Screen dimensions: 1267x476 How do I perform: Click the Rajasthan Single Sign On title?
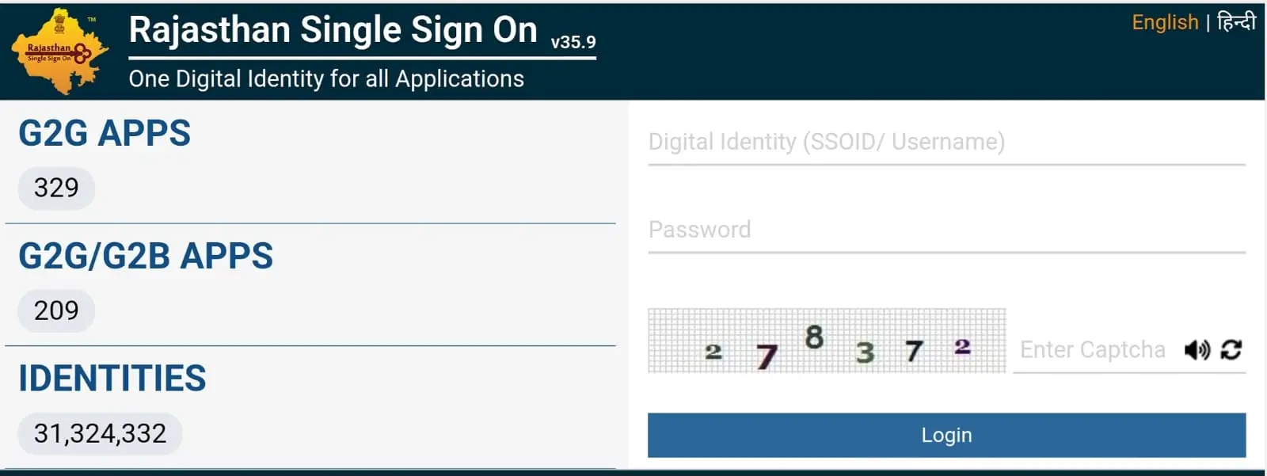pos(333,30)
